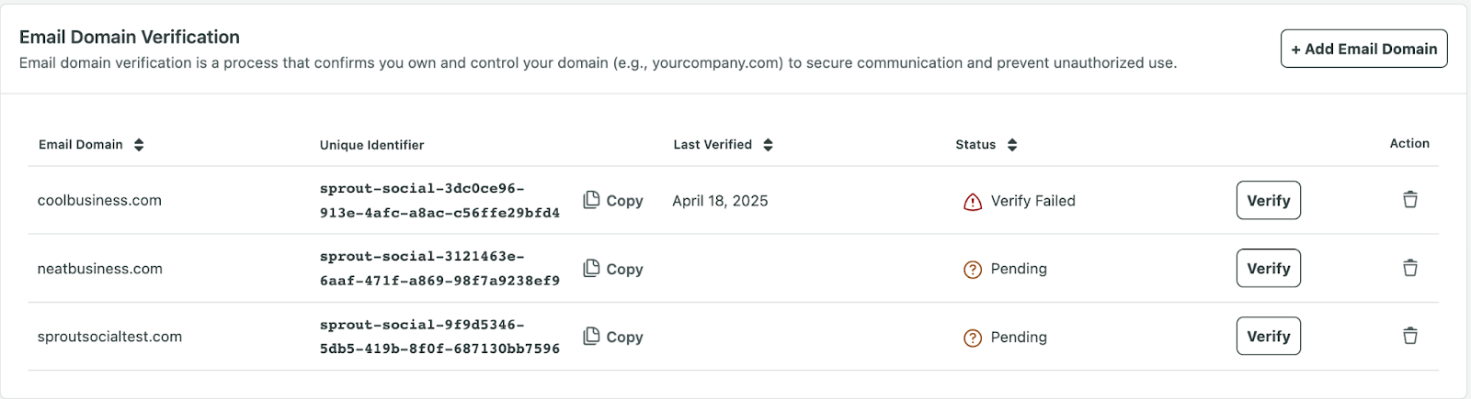This screenshot has width=1471, height=399.
Task: Click the April 18, 2025 verified date
Action: tap(720, 201)
